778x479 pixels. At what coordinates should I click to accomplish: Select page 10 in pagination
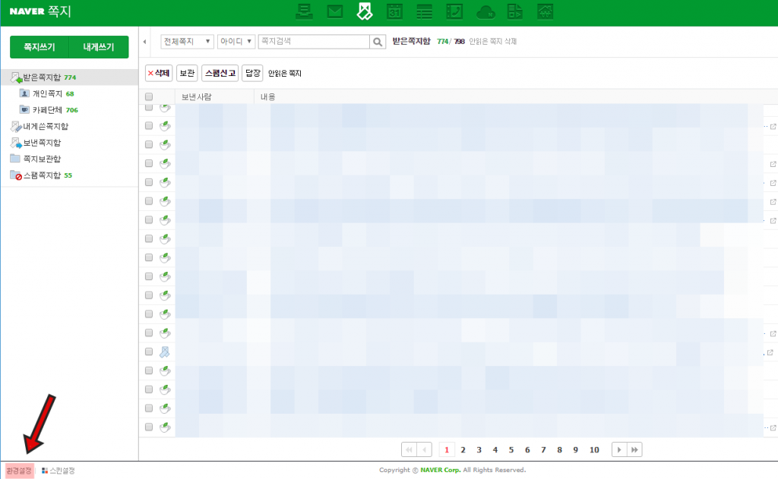point(594,449)
